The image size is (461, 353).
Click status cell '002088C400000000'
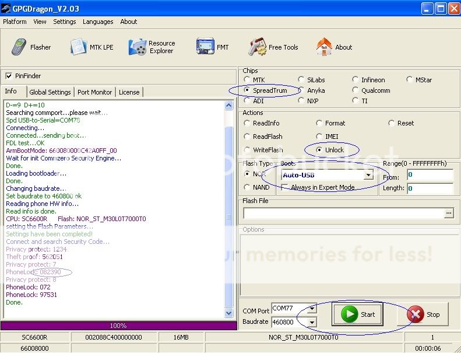114,337
